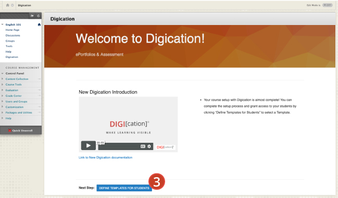The width and height of the screenshot is (338, 198).
Task: Open the sidebar folder view icon
Action: coord(32,16)
